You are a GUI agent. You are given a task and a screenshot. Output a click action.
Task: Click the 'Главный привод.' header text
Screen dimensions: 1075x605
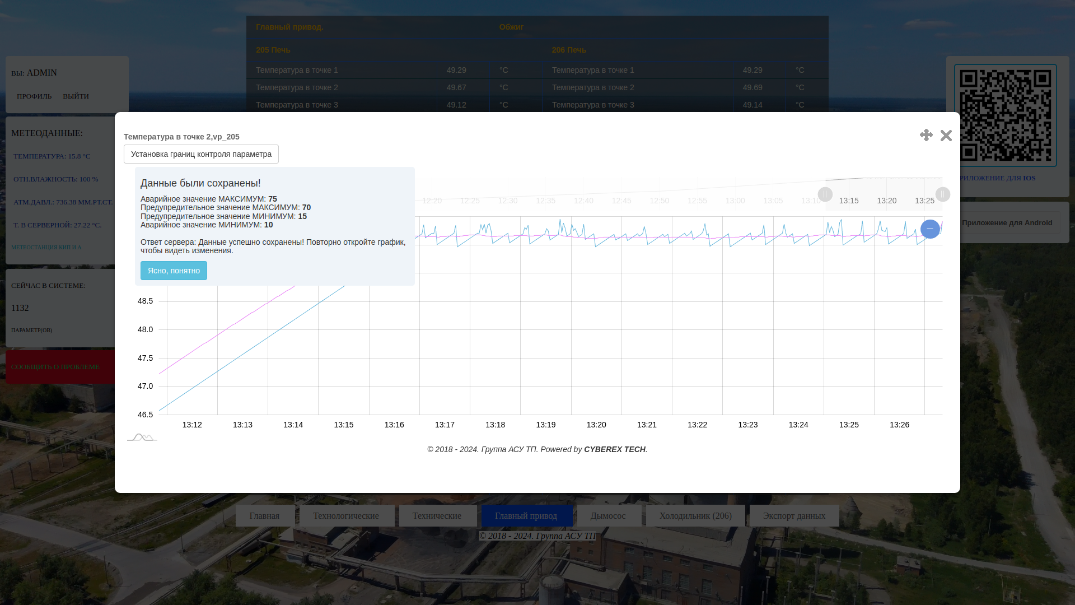click(x=289, y=27)
